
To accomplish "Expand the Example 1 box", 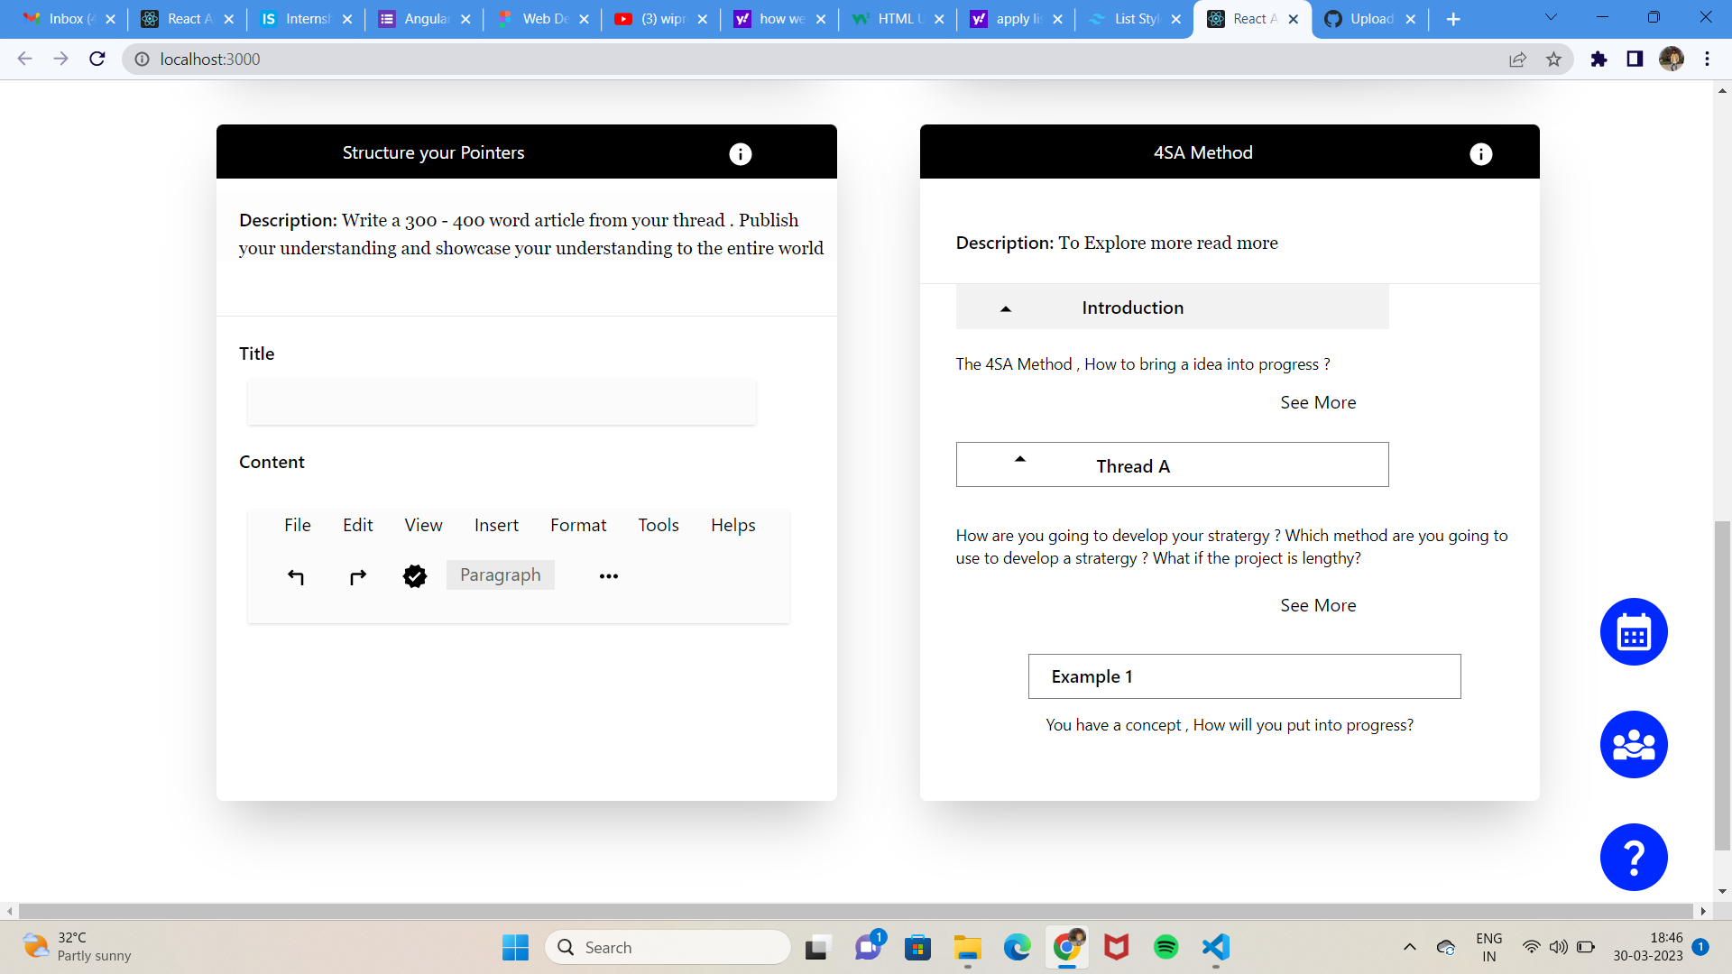I will (1244, 676).
